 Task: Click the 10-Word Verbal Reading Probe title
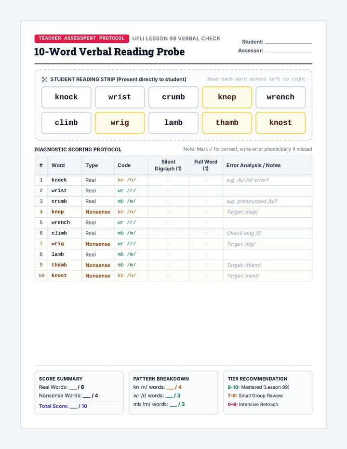(x=109, y=52)
